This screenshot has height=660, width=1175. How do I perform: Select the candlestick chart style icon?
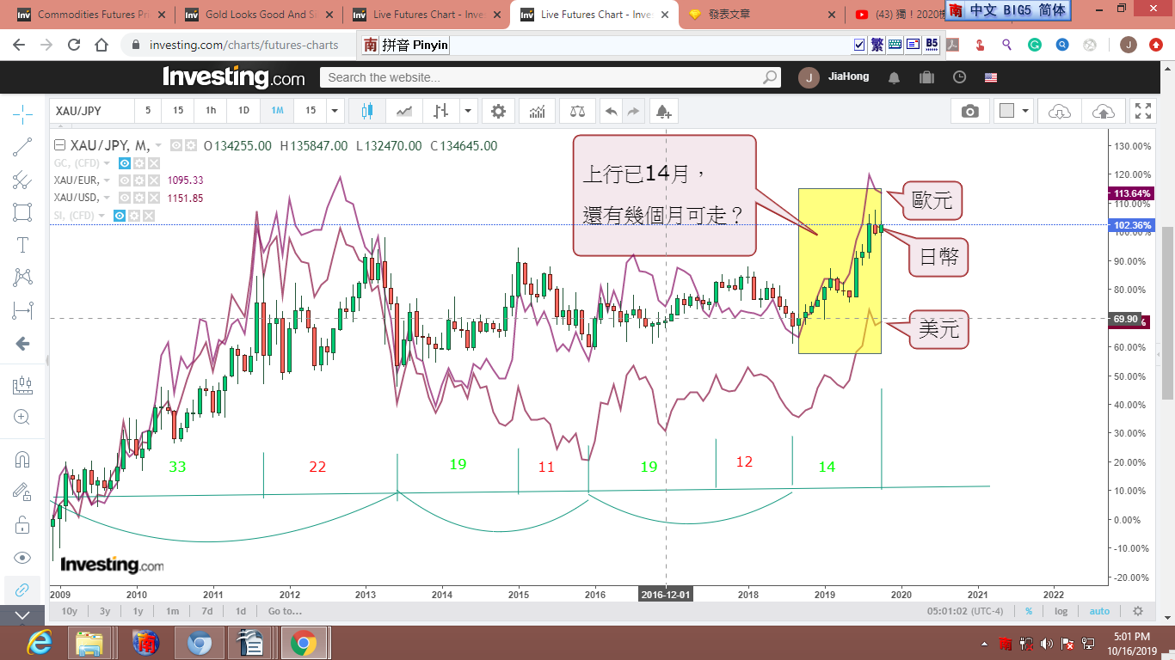[x=367, y=111]
